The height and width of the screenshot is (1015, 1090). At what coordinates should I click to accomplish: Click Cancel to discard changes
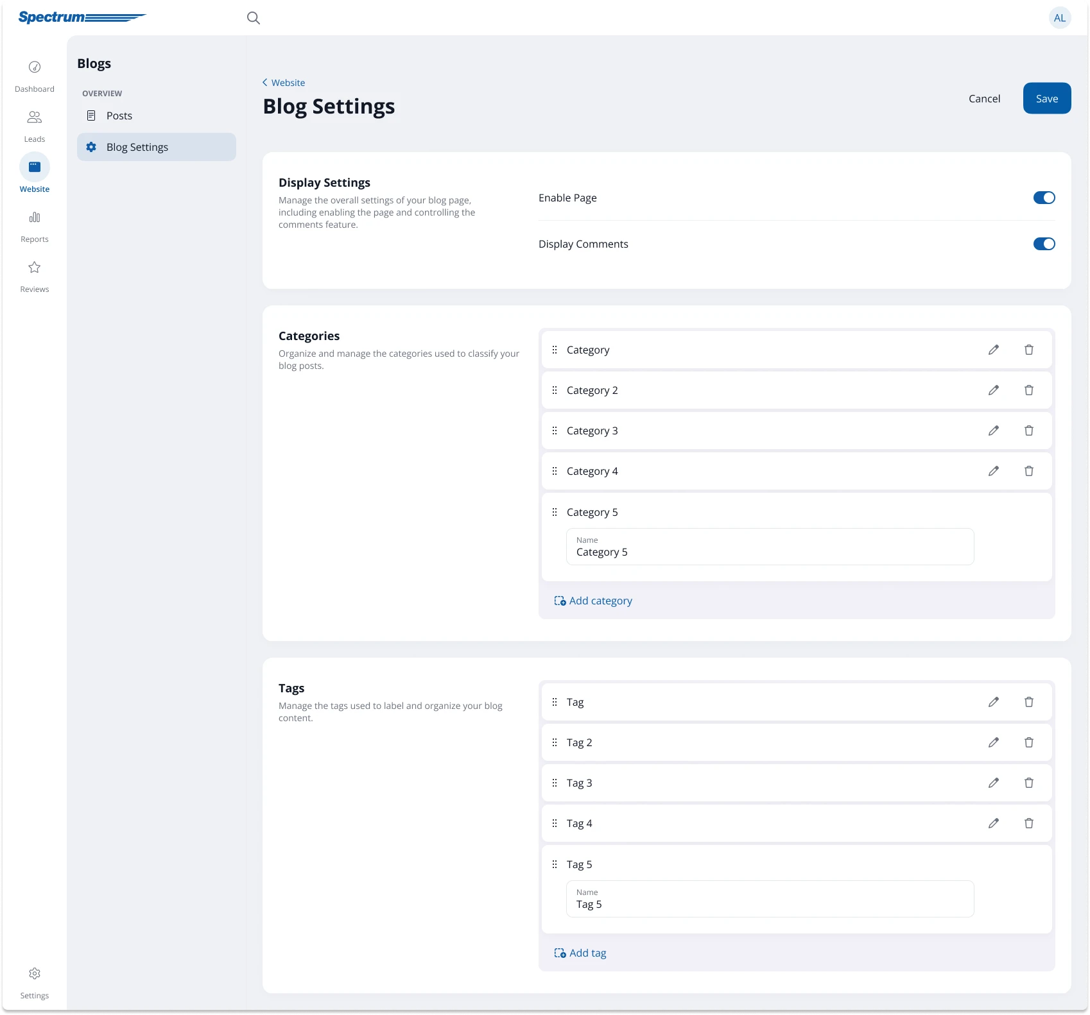coord(984,98)
